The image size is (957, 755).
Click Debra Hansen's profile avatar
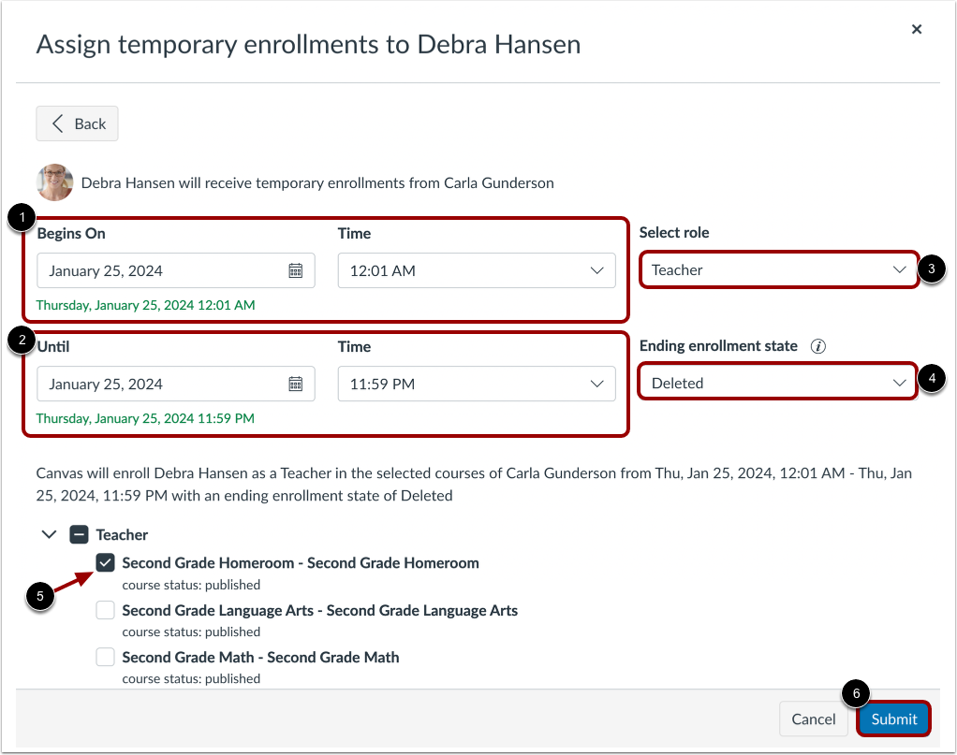point(54,182)
